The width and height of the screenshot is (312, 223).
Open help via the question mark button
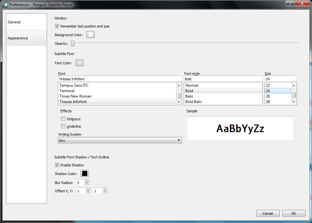(290, 3)
